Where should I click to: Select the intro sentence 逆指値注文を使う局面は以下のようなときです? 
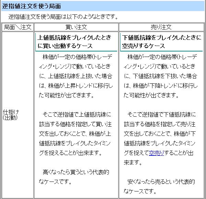[x=63, y=17]
